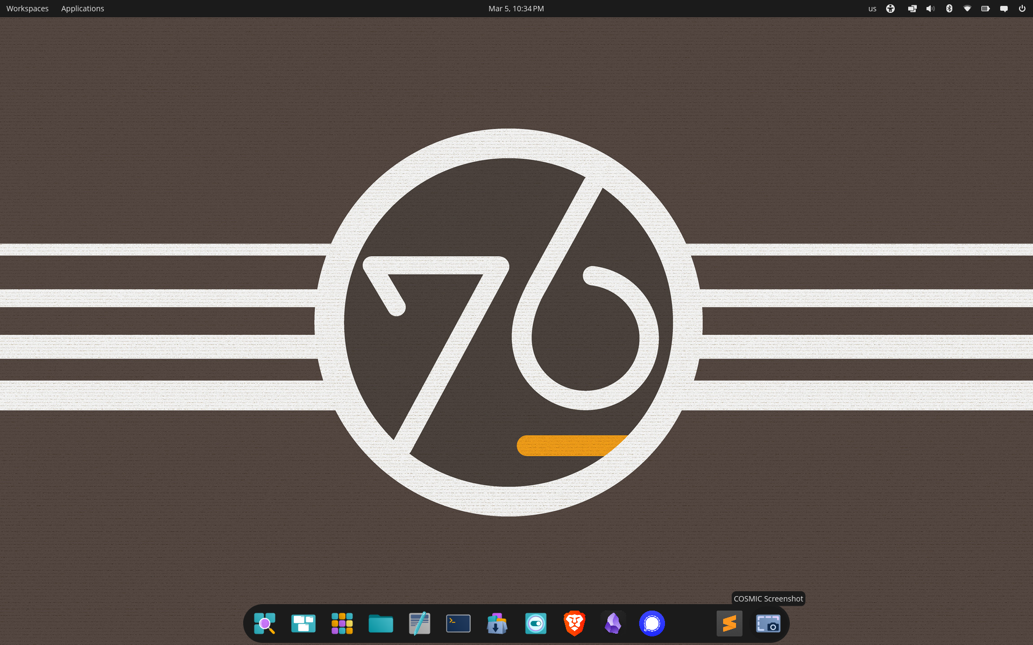The image size is (1033, 645).
Task: Launch COSMIC Files from the dock
Action: [x=380, y=623]
